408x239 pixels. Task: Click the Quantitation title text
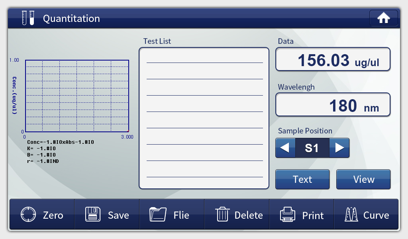pos(71,18)
